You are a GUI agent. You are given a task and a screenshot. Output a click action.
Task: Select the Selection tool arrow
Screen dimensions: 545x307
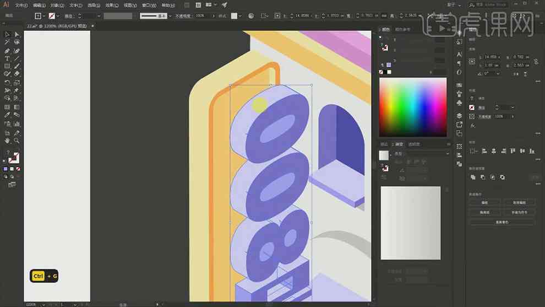(7, 34)
